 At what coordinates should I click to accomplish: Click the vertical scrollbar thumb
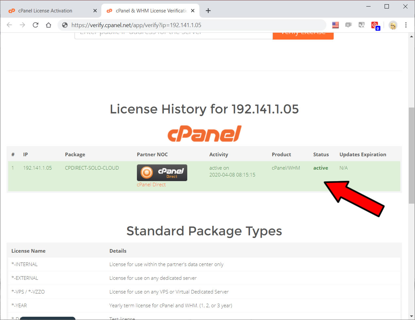click(411, 155)
